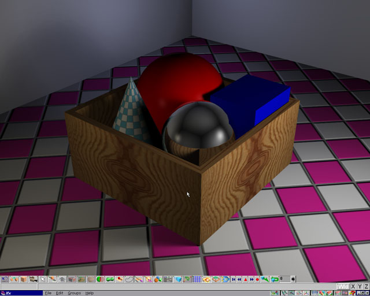370x296 pixels.
Task: Open the File menu
Action: (x=48, y=293)
